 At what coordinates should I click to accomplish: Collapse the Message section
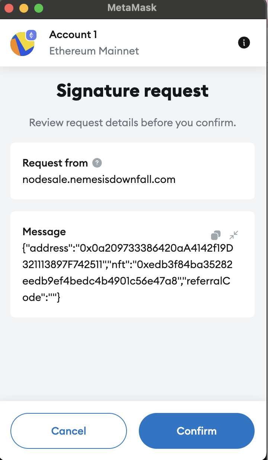click(234, 235)
